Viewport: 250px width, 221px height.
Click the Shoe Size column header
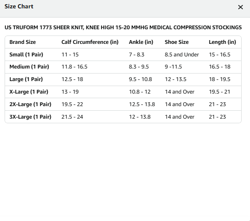point(177,42)
